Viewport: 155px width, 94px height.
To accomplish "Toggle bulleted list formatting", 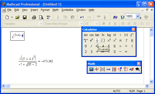I will [143, 24].
